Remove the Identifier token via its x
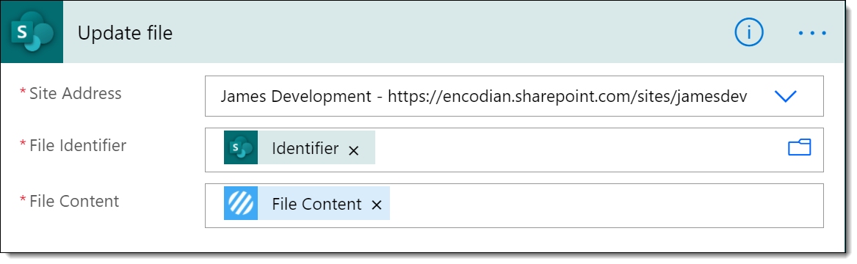This screenshot has width=857, height=264. coord(354,150)
